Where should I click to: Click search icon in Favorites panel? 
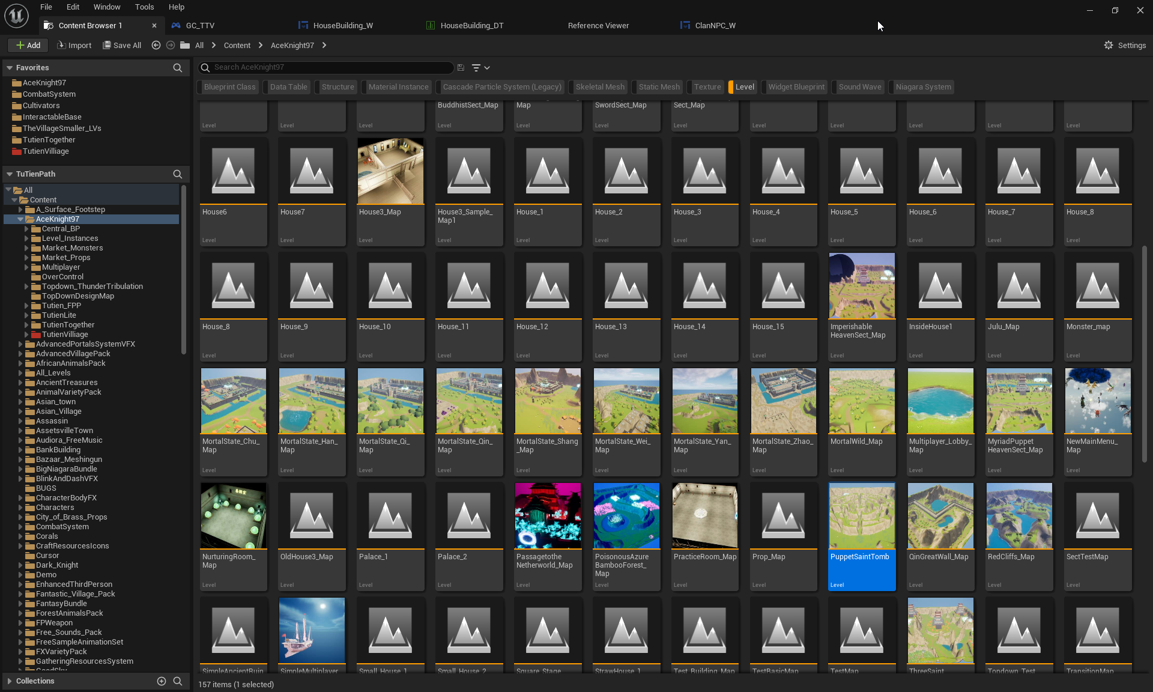177,68
